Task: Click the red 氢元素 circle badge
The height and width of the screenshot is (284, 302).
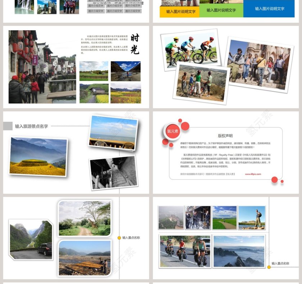Action: (173, 131)
